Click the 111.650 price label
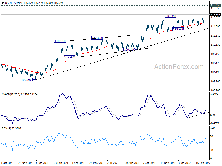This screenshot has height=166, width=222. [x=97, y=38]
